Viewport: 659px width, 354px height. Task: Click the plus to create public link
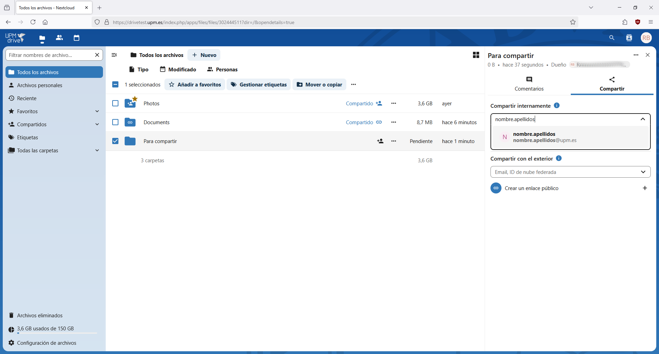pos(645,188)
